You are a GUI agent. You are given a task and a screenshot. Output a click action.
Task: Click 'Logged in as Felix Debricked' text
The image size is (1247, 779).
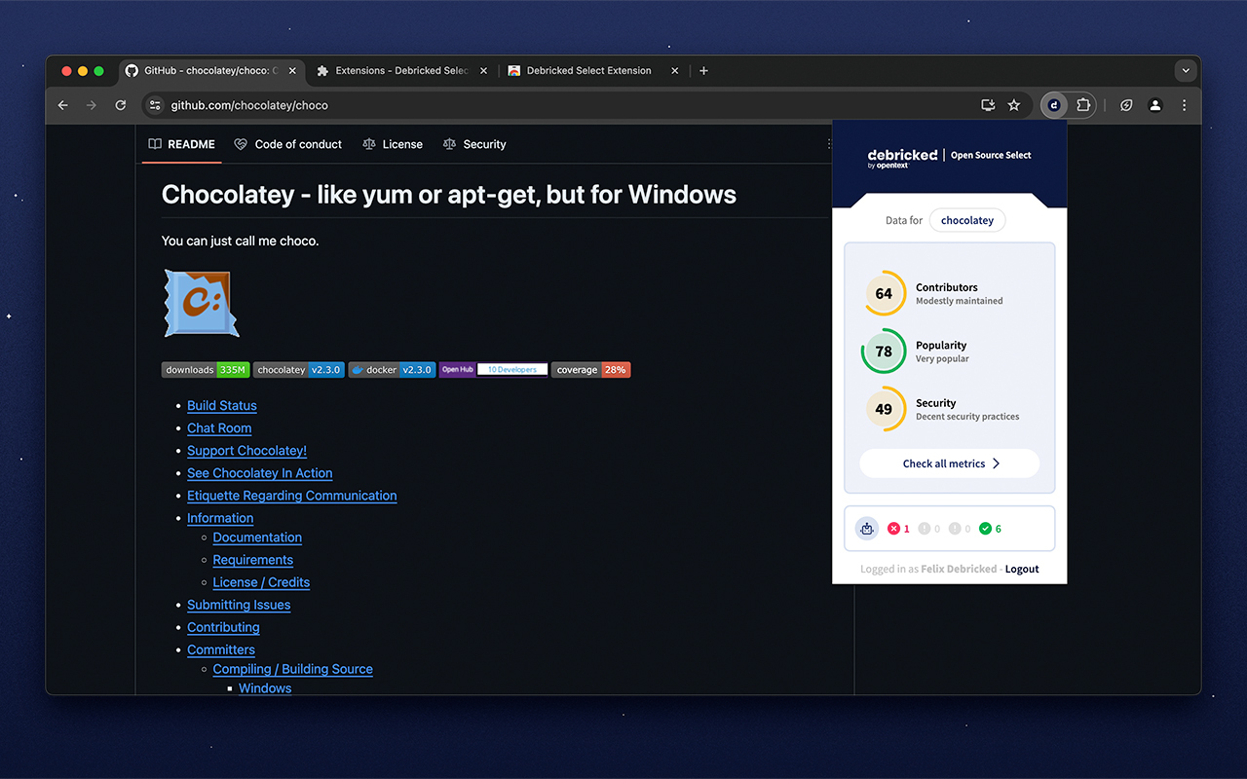coord(928,569)
